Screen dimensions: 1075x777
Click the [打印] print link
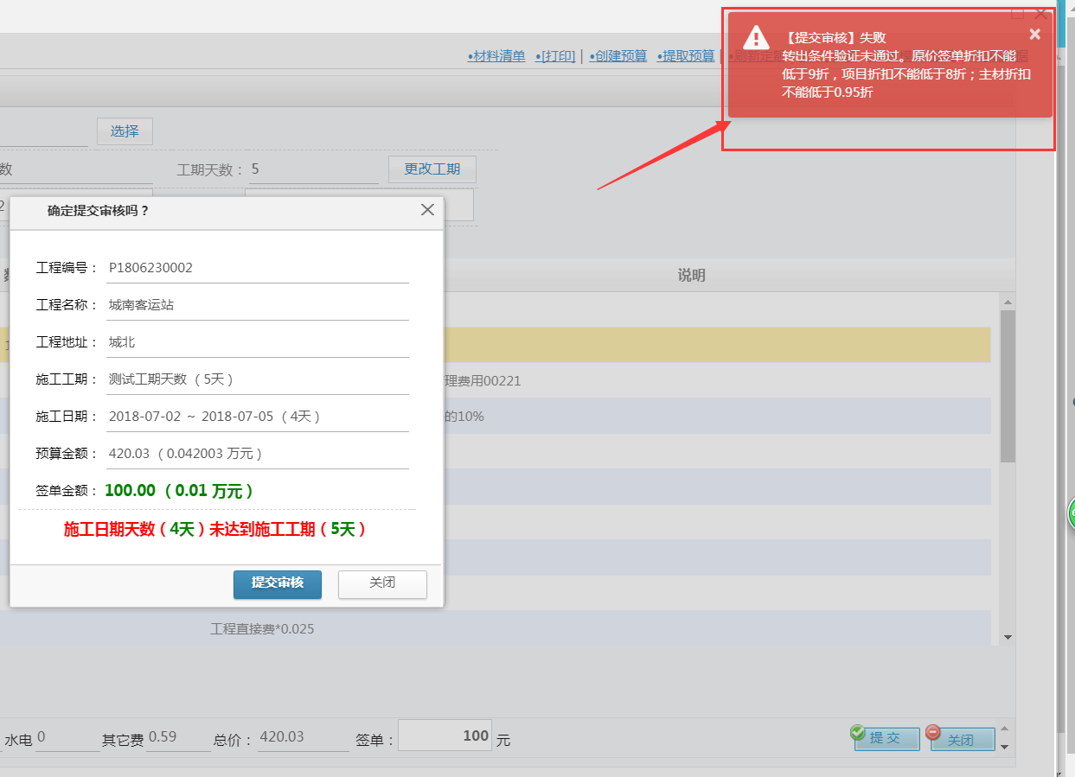point(555,56)
